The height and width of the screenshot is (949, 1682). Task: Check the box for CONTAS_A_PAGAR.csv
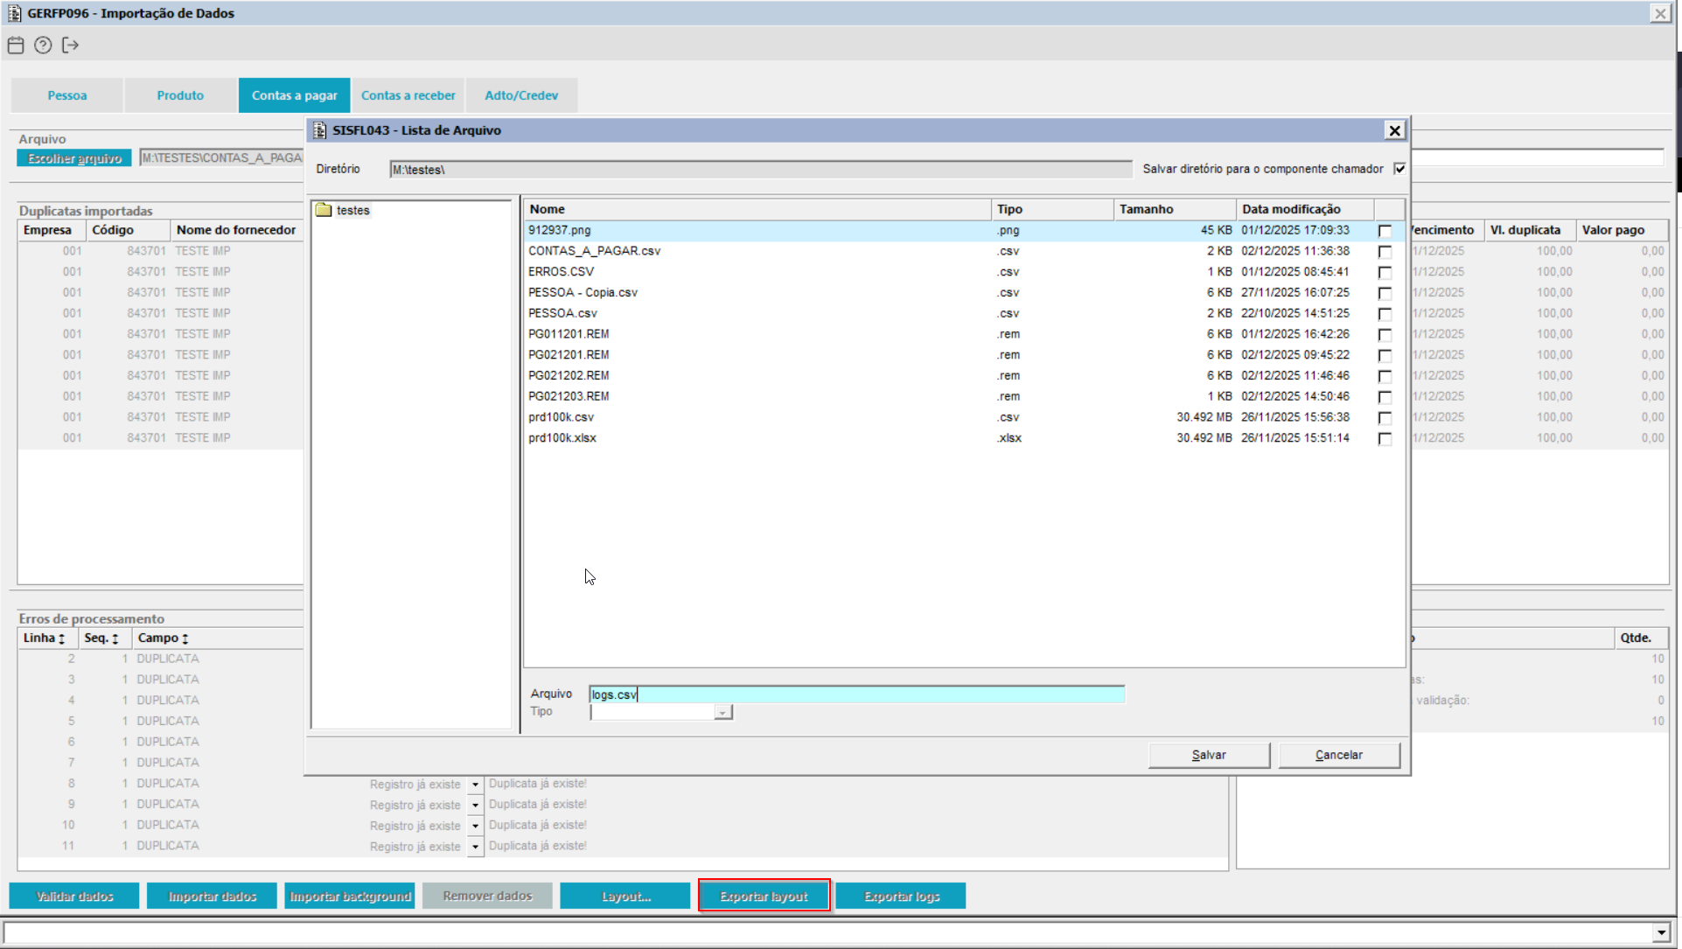1385,252
